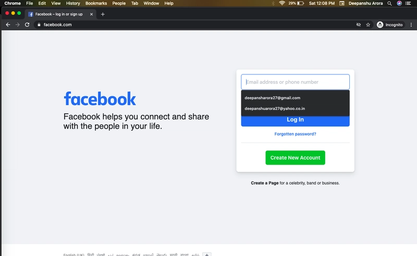
Task: Open the Siri icon in the menu bar
Action: (x=399, y=3)
